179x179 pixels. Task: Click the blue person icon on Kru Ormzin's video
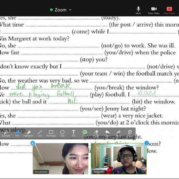click(x=33, y=143)
